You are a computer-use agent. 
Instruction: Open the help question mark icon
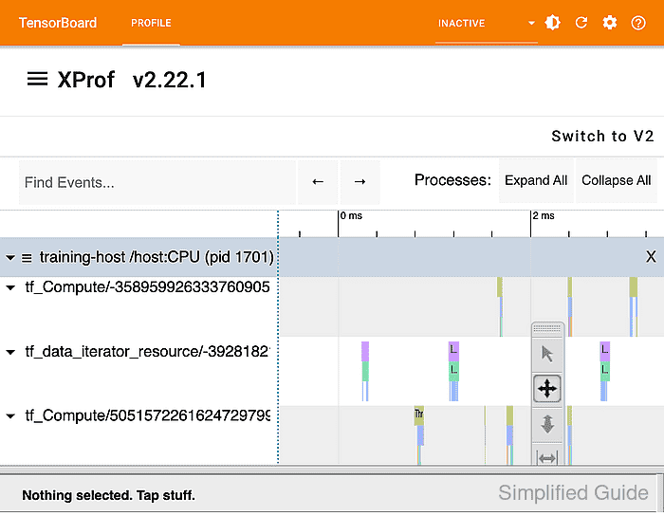(x=638, y=23)
